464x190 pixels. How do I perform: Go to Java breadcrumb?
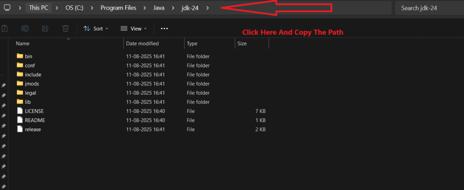(x=159, y=8)
